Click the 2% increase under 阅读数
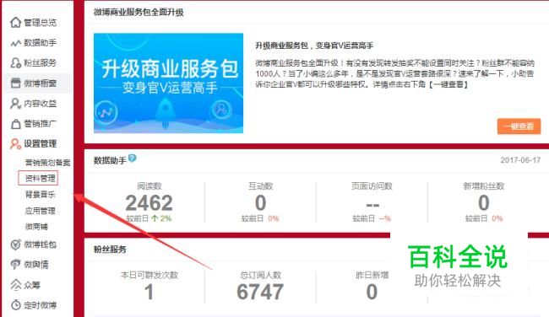This screenshot has height=317, width=549. 162,218
